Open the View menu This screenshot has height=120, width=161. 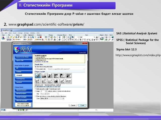click(x=10, y=33)
